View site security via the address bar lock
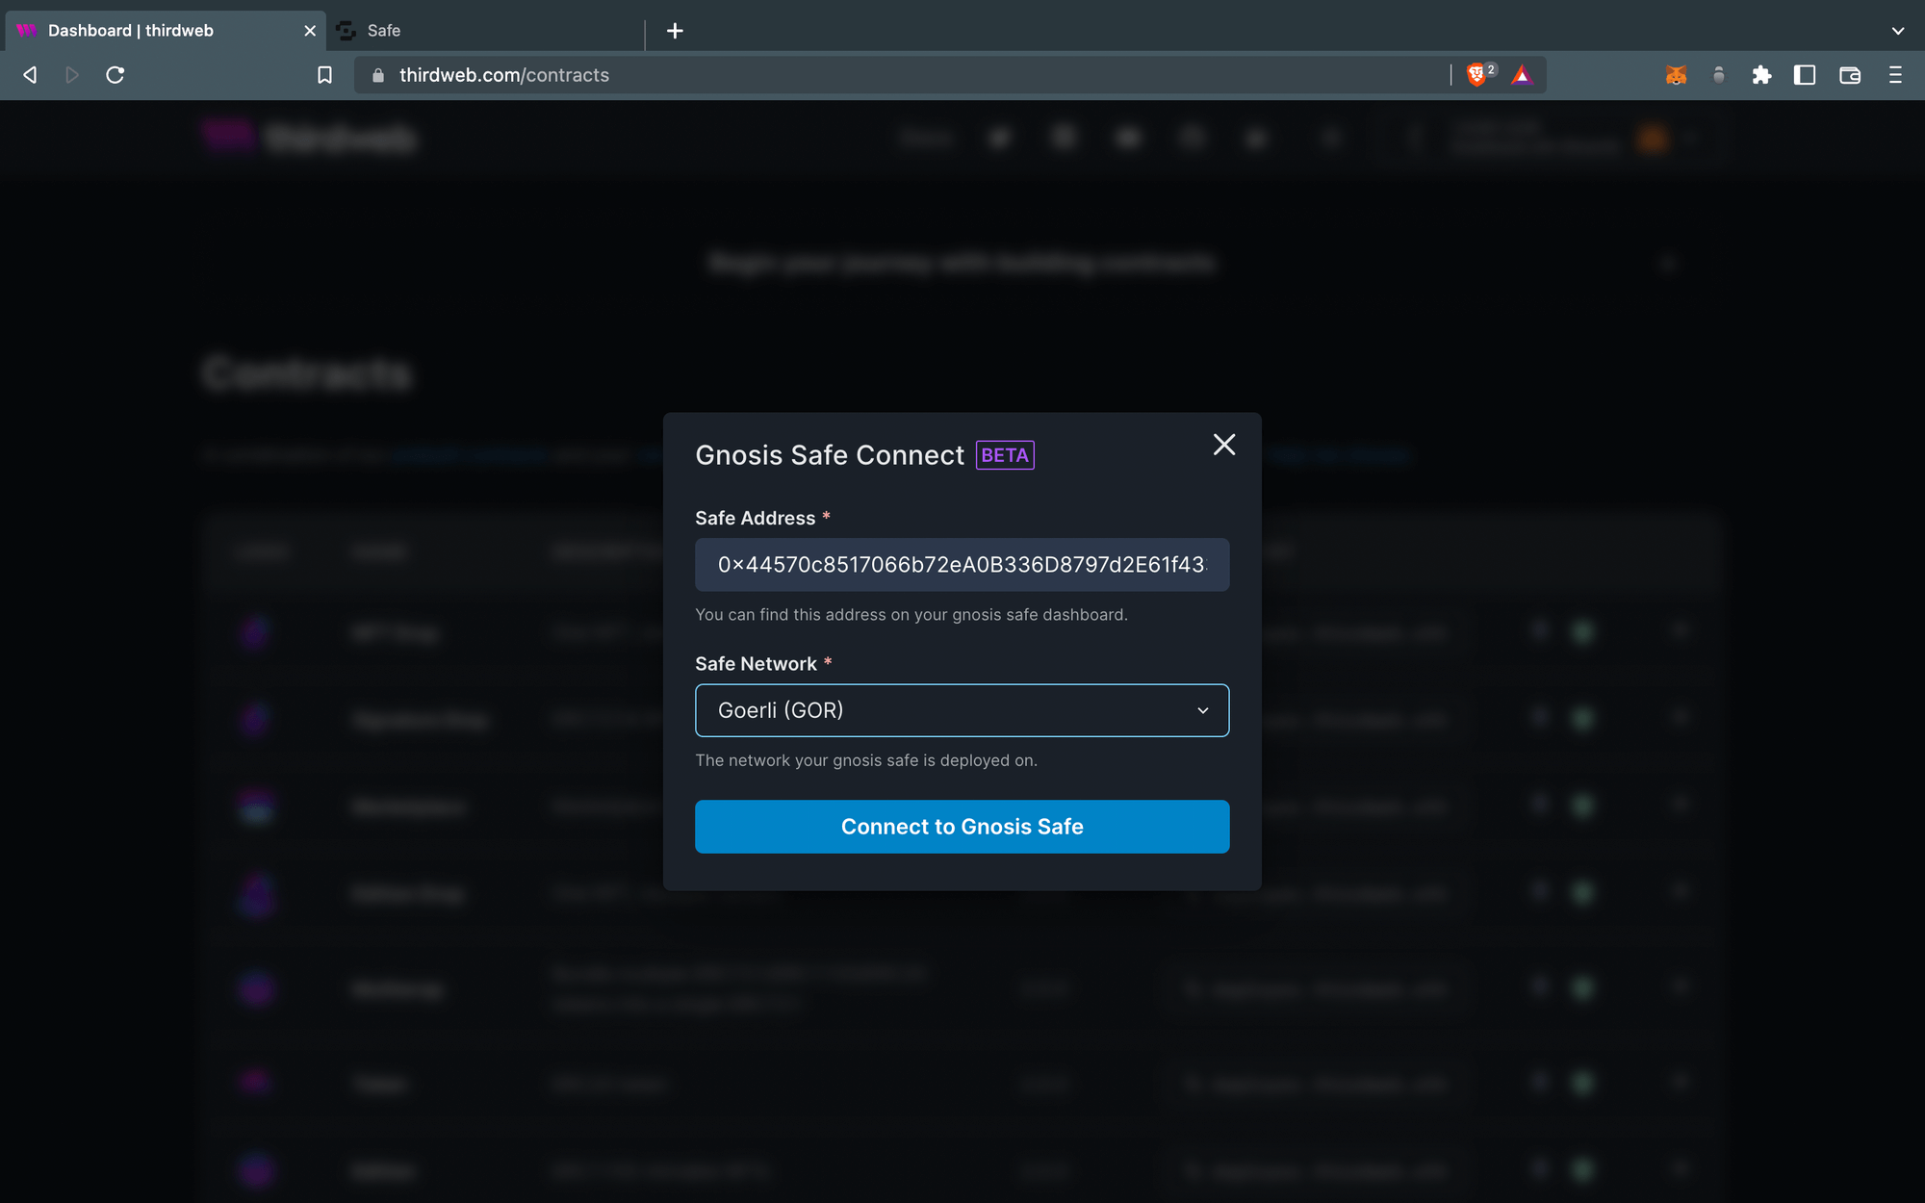1925x1203 pixels. [x=377, y=75]
